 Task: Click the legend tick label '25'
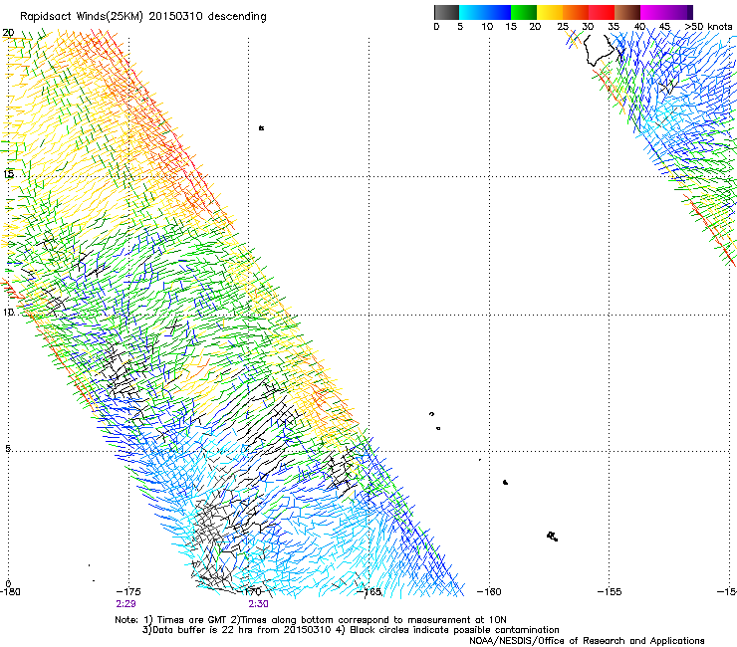tap(563, 27)
